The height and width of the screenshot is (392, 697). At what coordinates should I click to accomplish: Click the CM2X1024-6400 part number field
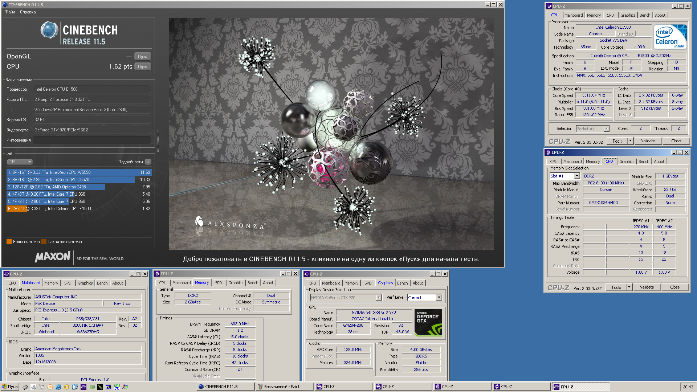coord(606,203)
